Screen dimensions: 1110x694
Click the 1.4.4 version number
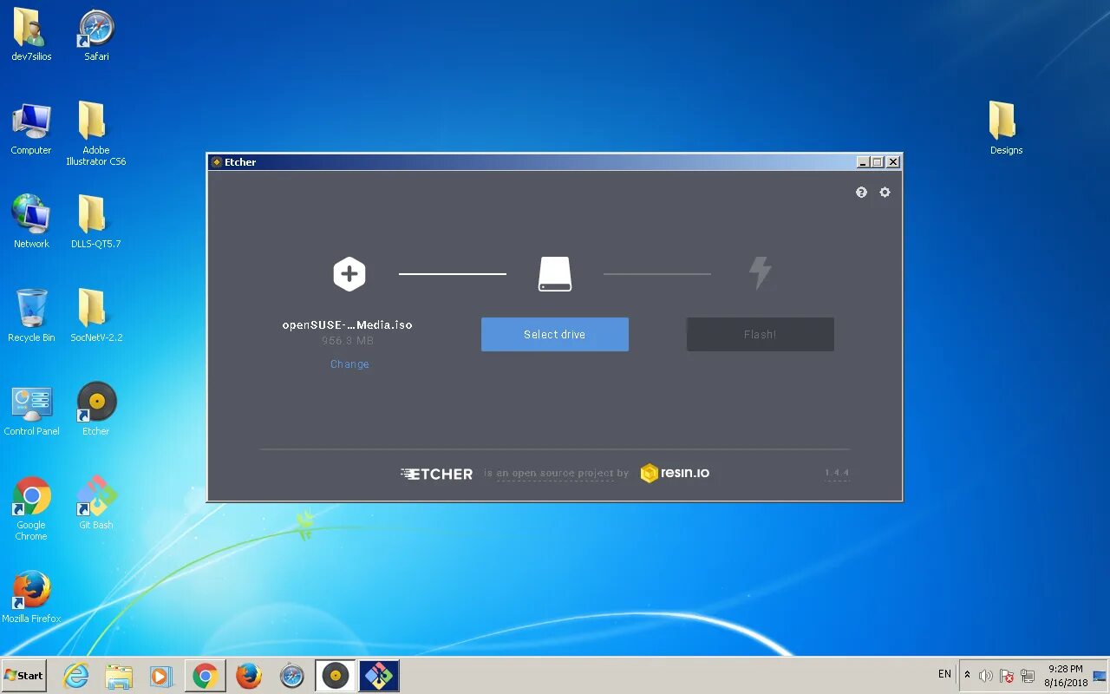(837, 473)
